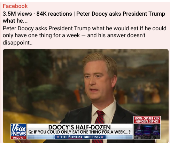The image size is (170, 143).
Task: Click the 10:20 CT time badge
Action: 18,138
